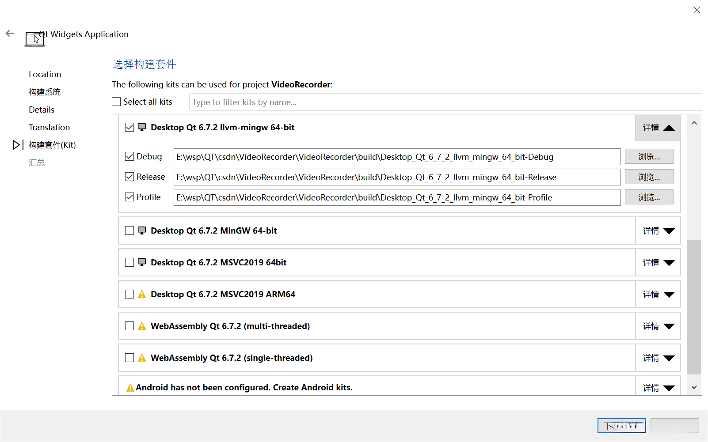Browse for the Profile build directory
Screen dimensions: 708x442
click(x=649, y=197)
